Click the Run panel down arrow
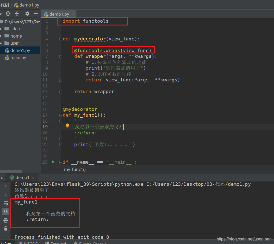This screenshot has width=274, height=244. point(5,195)
